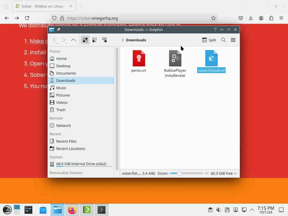The image size is (288, 216).
Task: Open System Settings from taskbar
Action: (28, 210)
